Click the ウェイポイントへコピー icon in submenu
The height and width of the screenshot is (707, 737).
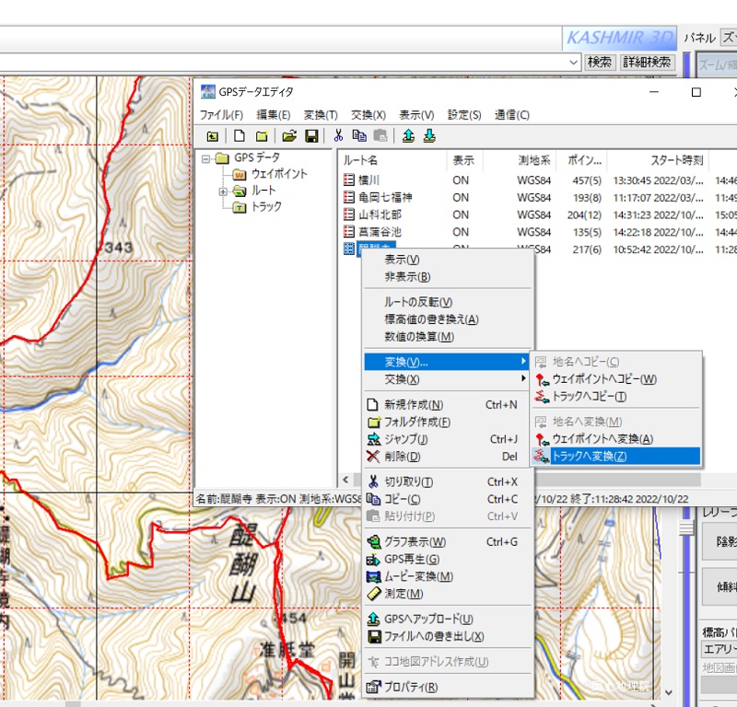[x=542, y=379]
